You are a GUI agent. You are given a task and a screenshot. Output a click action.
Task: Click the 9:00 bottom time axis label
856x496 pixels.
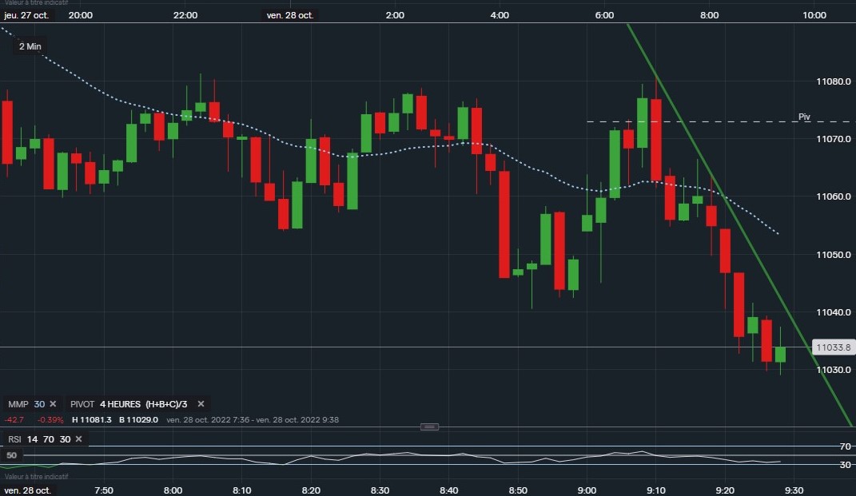pyautogui.click(x=587, y=490)
